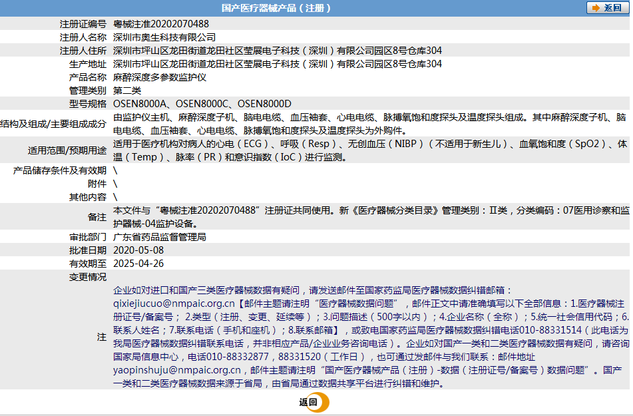
Task: Click the 注册证编号 label
Action: tap(83, 24)
